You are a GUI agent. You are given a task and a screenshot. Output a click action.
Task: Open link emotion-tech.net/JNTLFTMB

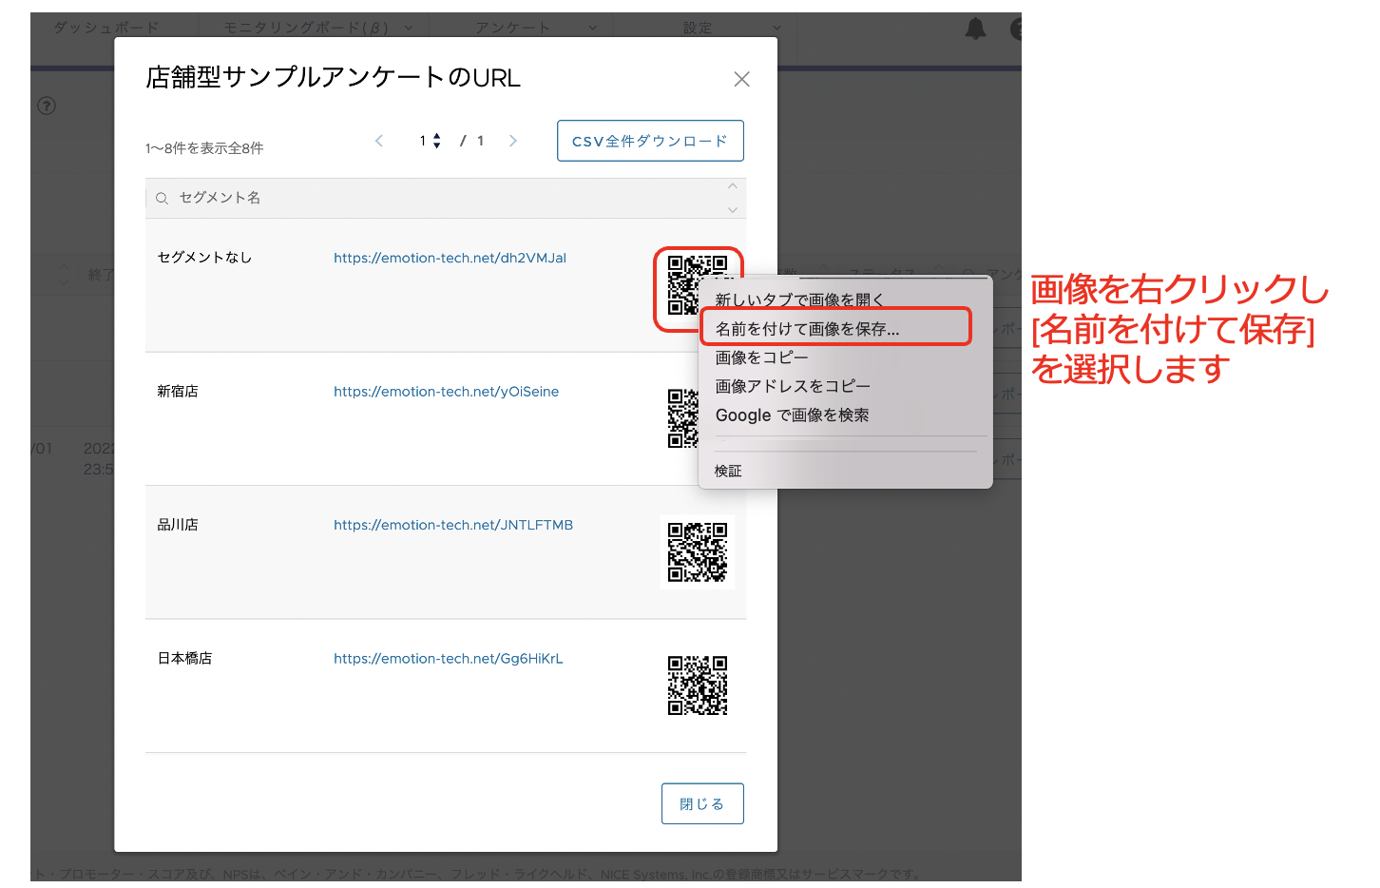(x=453, y=525)
